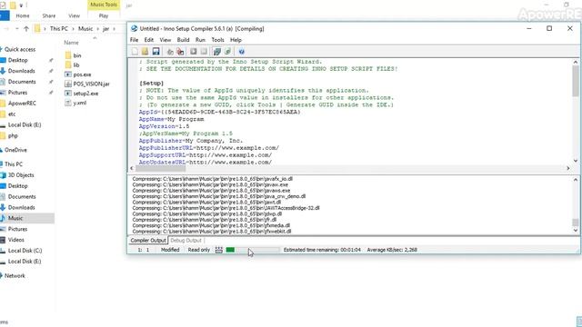The image size is (582, 327).
Task: Select OneDrive in the navigation pane
Action: [15, 150]
